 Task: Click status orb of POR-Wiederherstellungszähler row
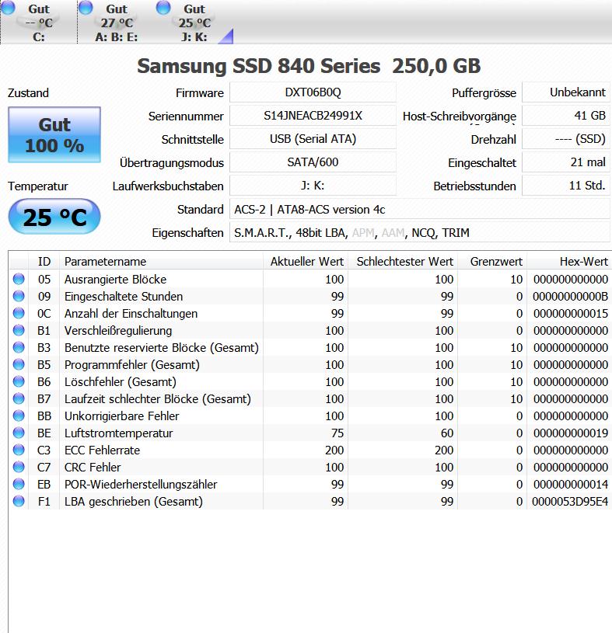[19, 484]
